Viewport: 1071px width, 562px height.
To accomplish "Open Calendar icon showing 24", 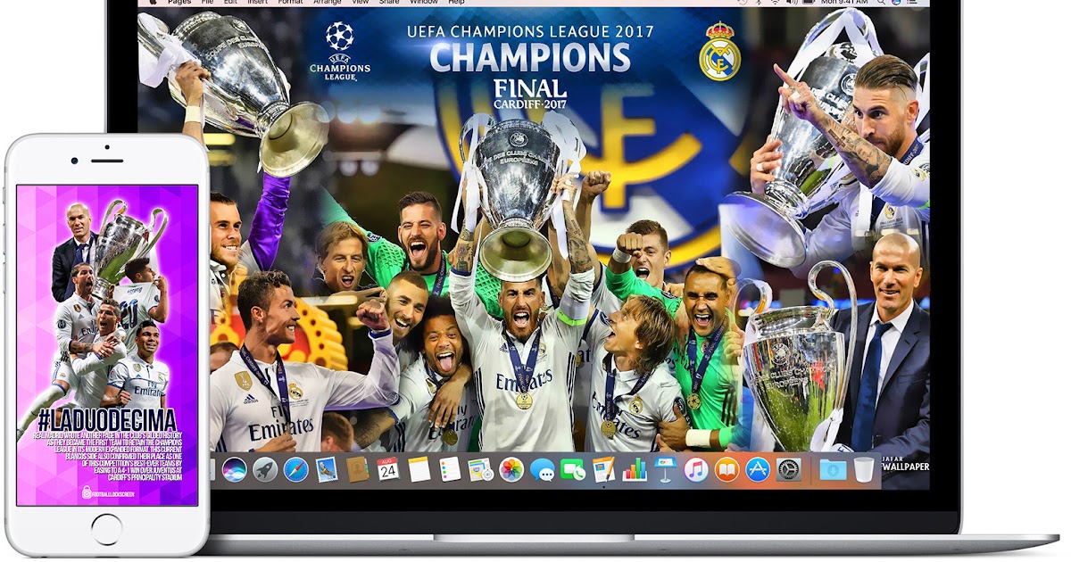I will 387,469.
